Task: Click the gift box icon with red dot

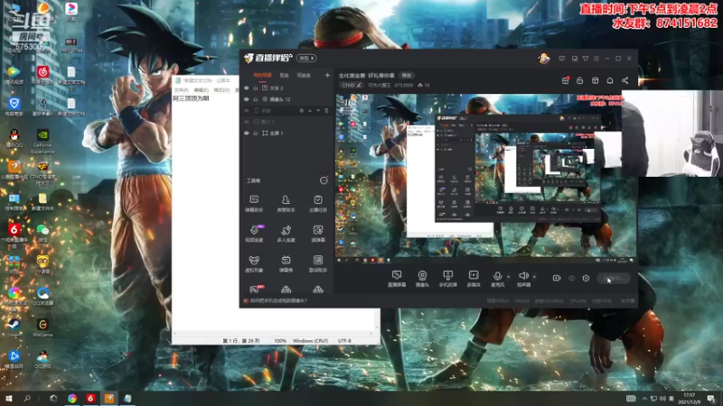Action: click(566, 80)
